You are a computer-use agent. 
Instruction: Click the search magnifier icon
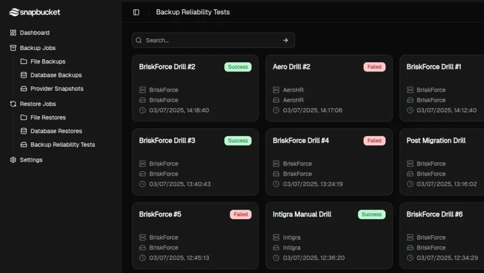[139, 40]
